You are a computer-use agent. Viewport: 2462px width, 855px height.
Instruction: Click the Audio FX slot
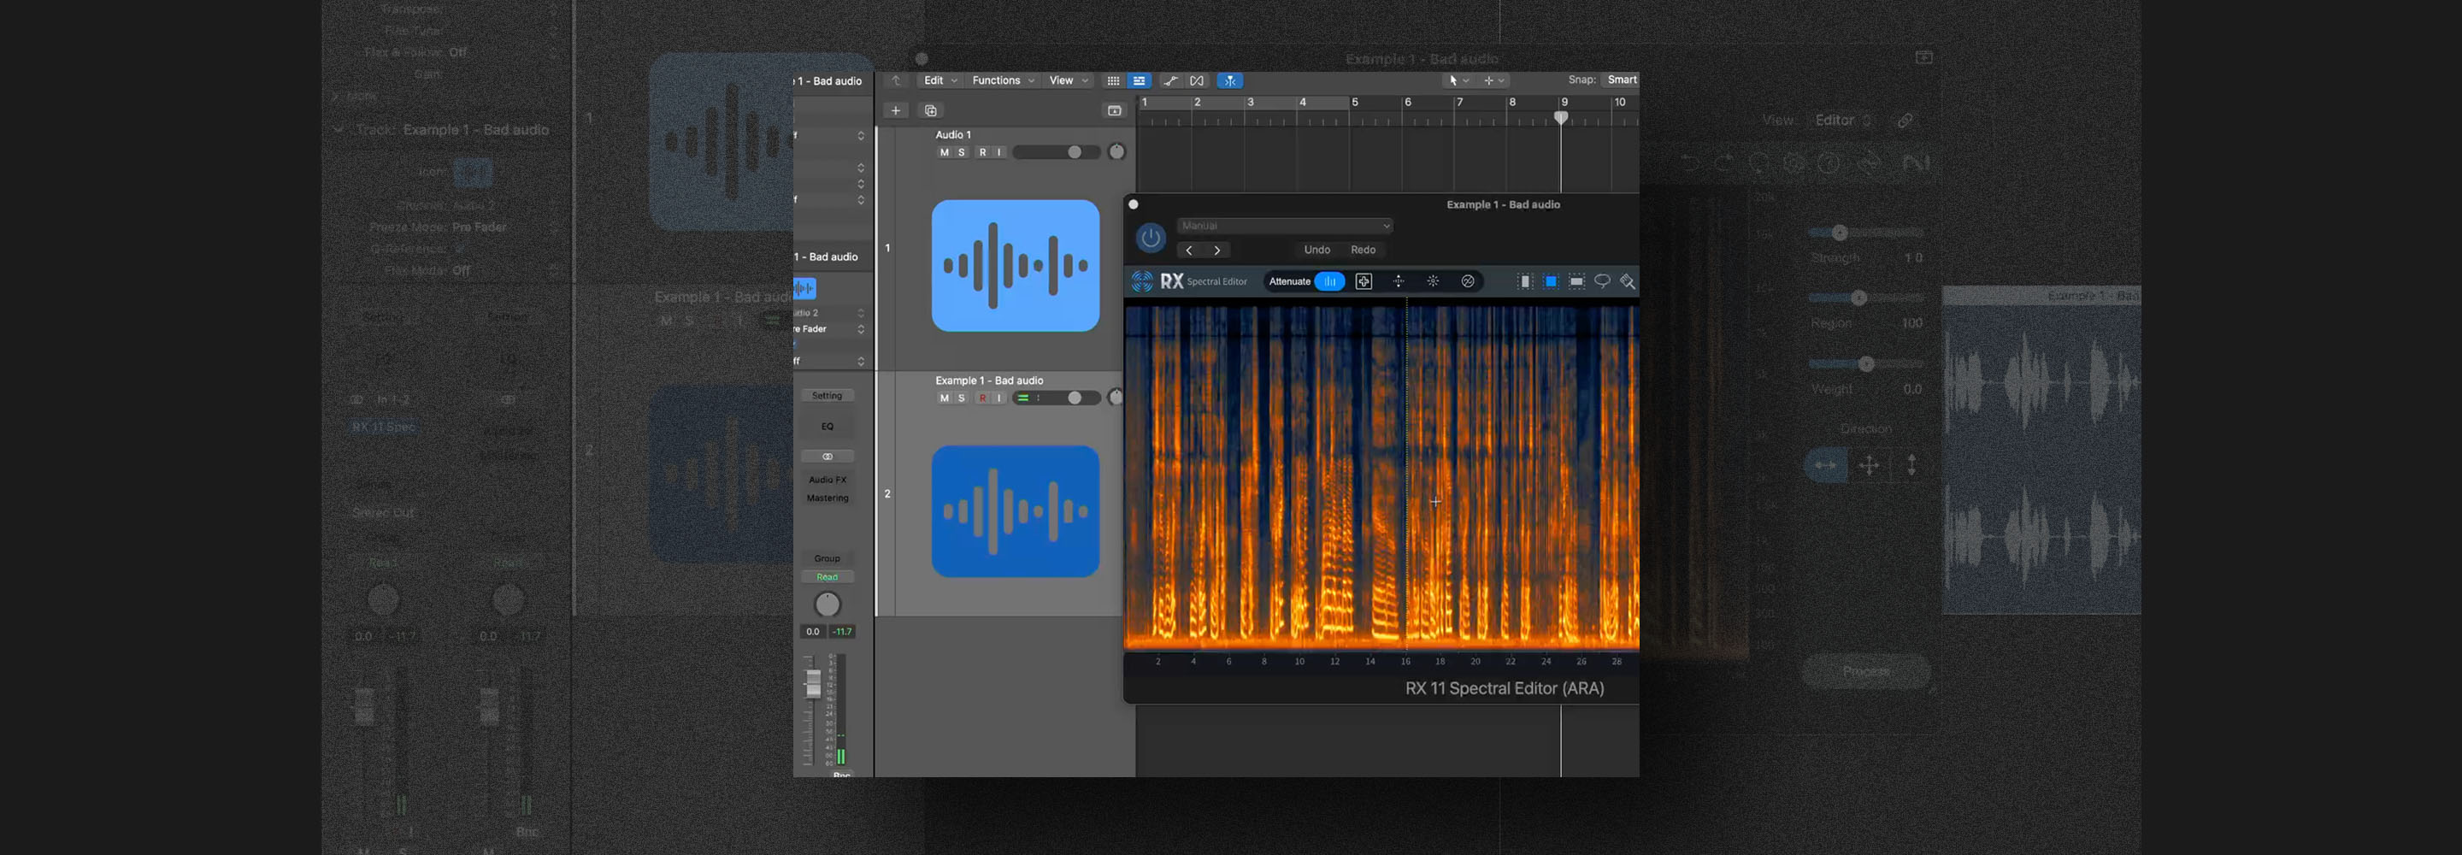coord(827,481)
